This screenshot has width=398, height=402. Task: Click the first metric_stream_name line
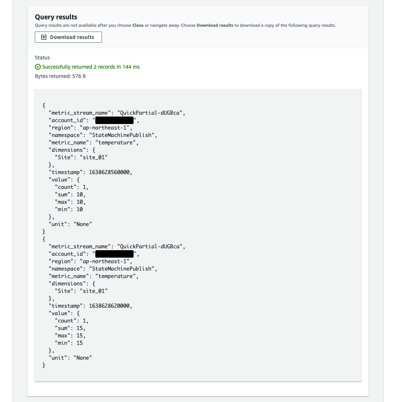(x=117, y=113)
